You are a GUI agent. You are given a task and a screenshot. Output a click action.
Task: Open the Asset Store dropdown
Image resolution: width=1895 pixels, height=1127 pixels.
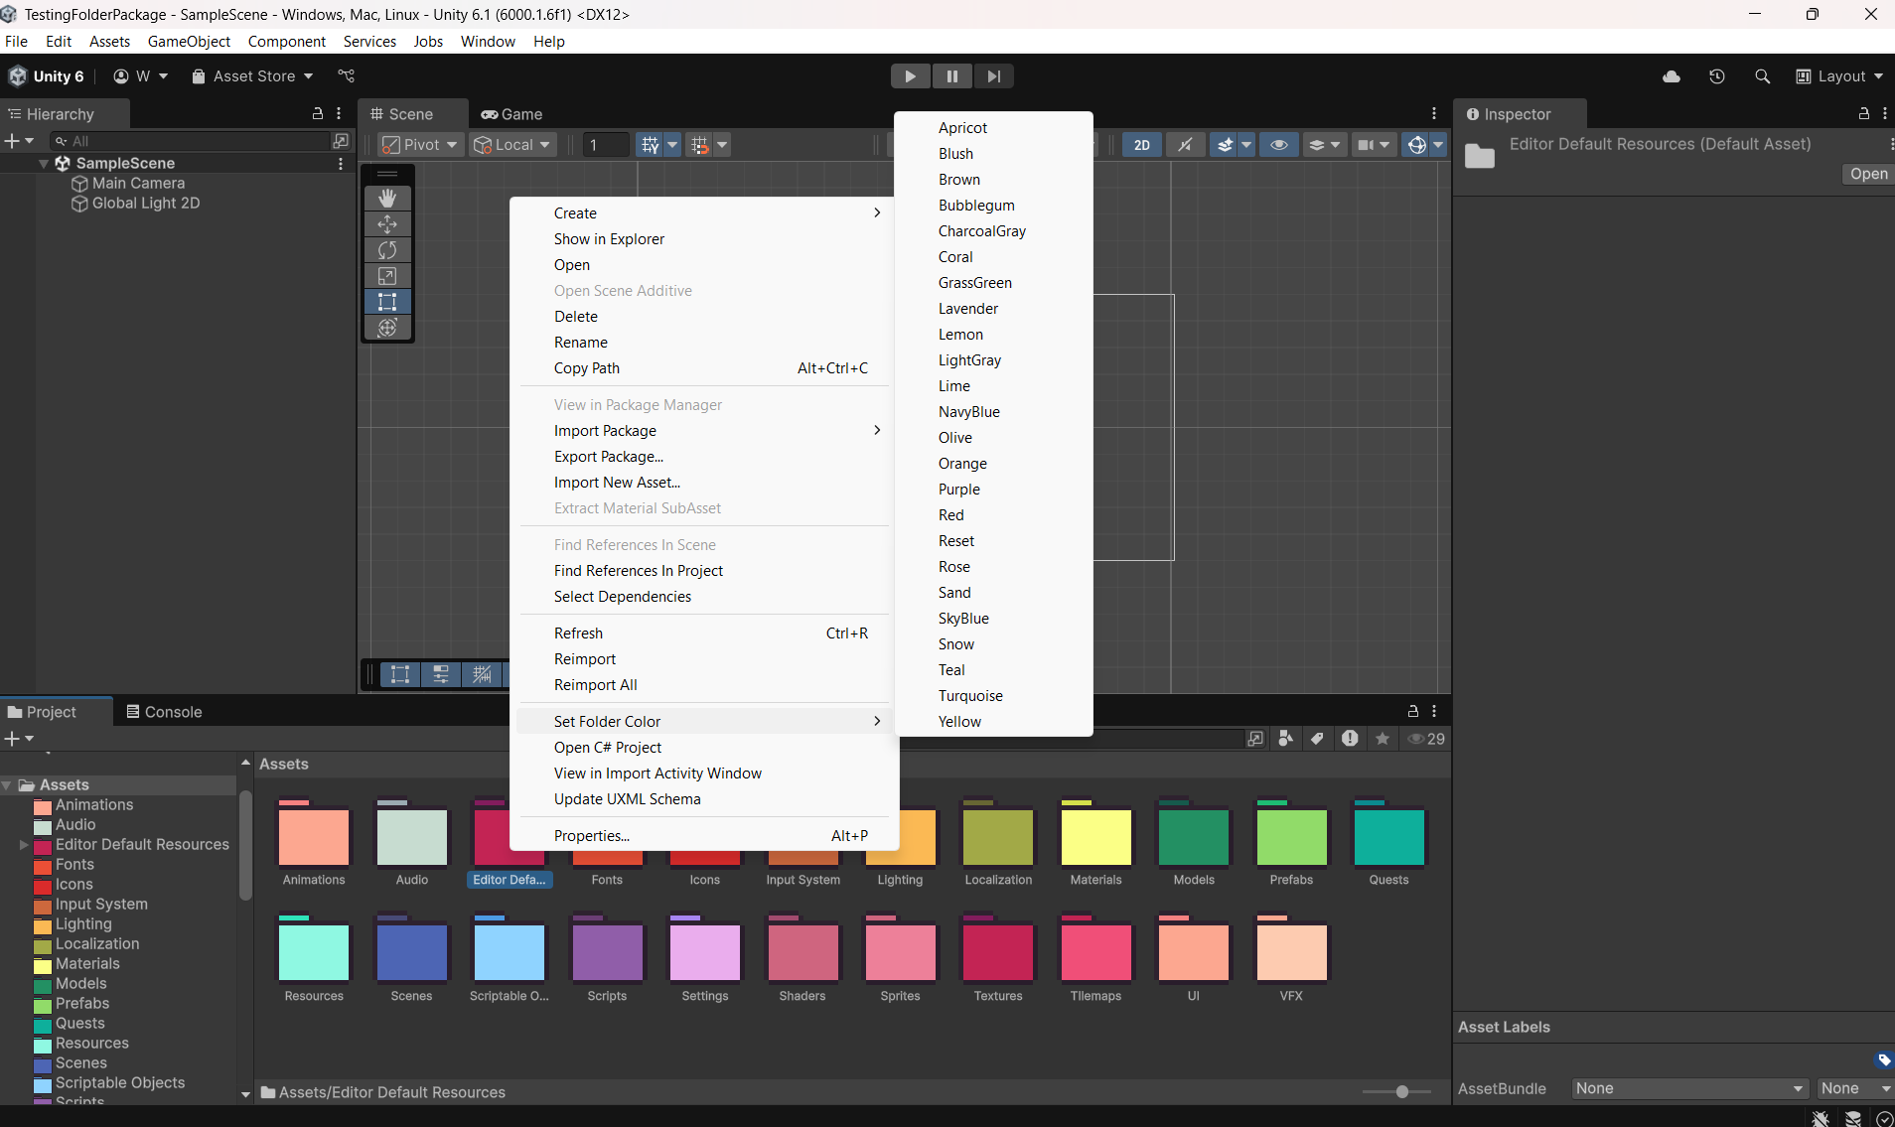coord(252,76)
